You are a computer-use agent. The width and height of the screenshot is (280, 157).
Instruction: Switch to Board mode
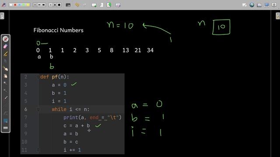point(244,5)
